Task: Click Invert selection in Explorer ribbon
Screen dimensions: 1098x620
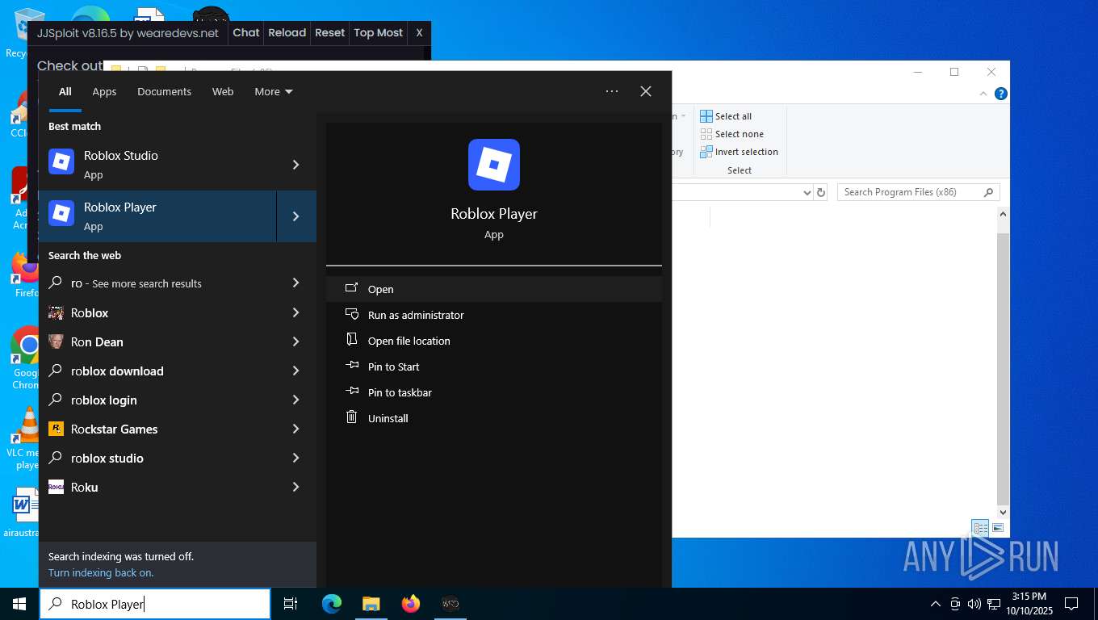Action: tap(740, 152)
